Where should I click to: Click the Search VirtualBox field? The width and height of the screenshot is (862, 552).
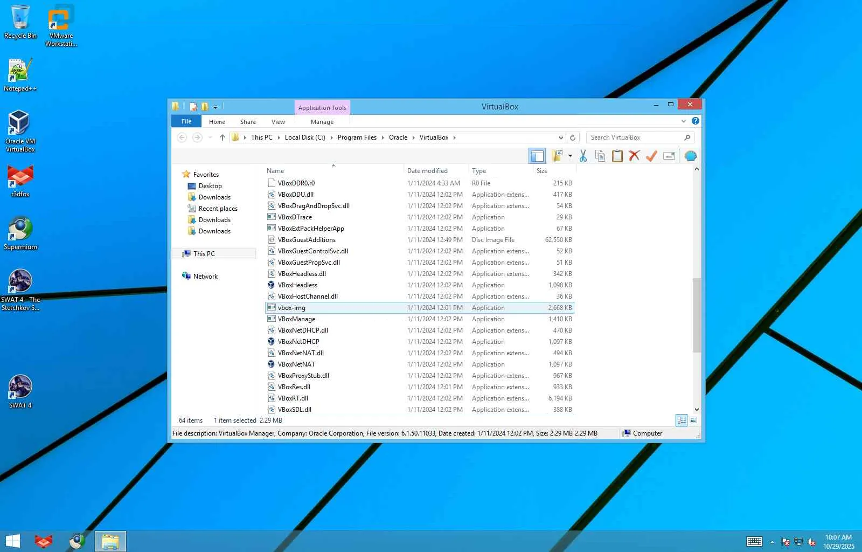tap(640, 137)
